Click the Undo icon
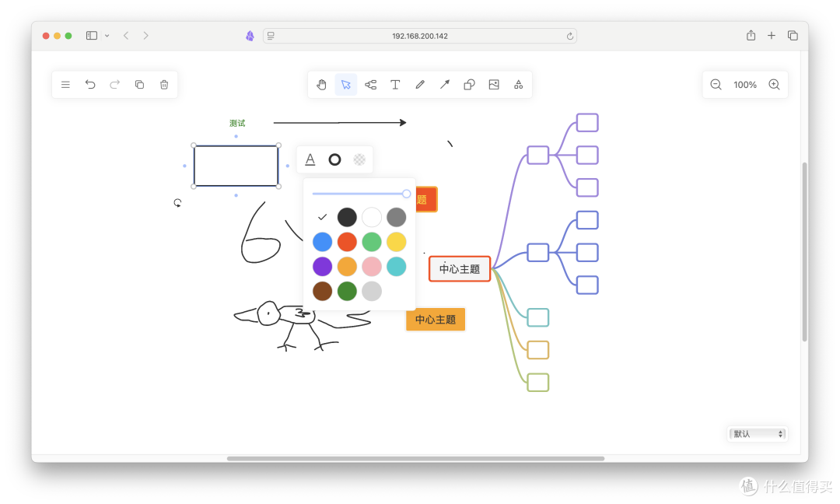 pos(90,84)
